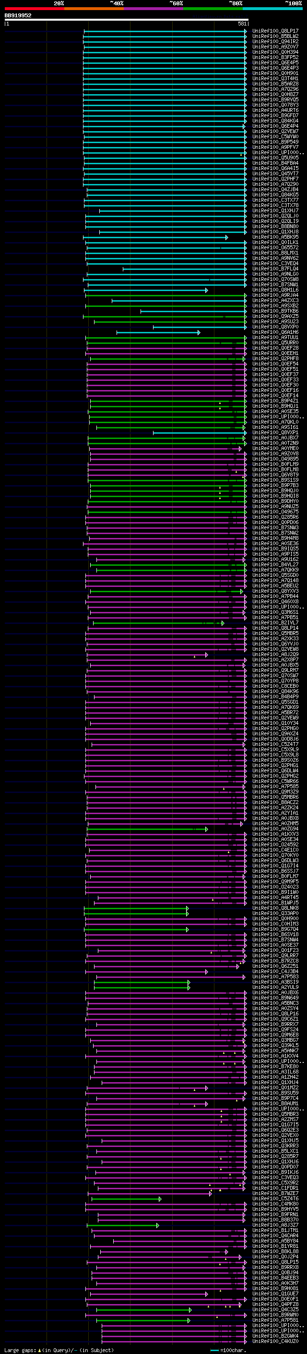
Task: Open hit UniRef100_B7FLQ4
Action: point(275,268)
